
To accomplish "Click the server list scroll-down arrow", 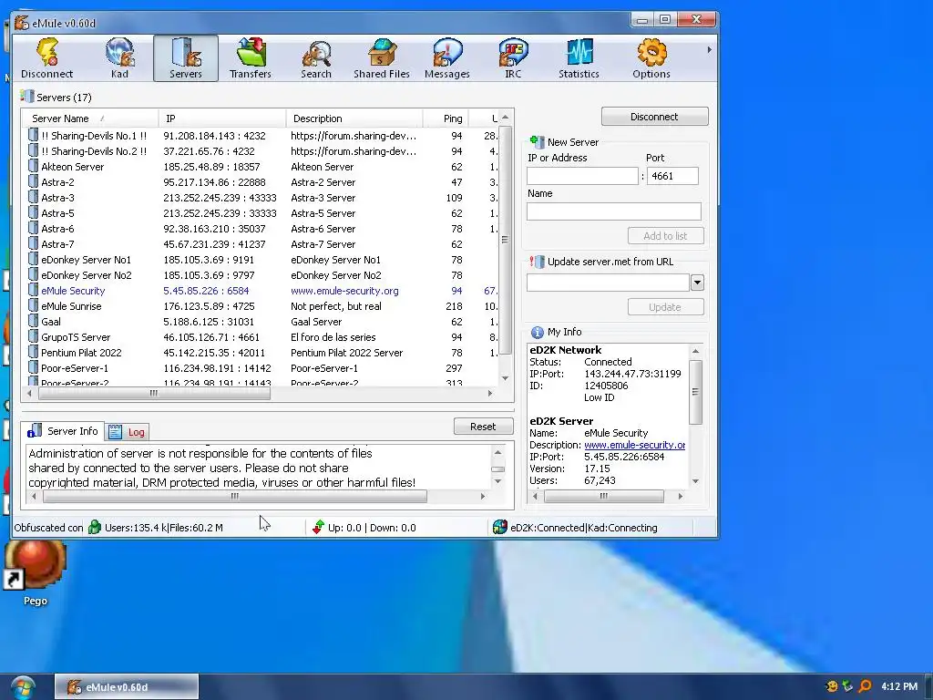I will (505, 378).
